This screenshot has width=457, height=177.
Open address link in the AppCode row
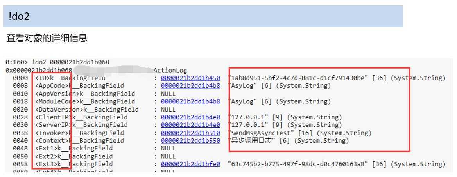click(x=190, y=86)
